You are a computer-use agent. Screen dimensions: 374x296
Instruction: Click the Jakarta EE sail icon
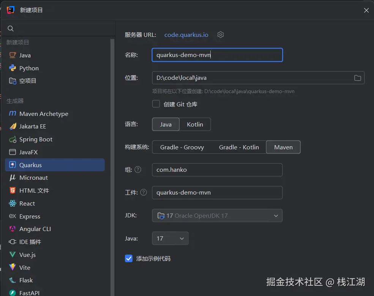(x=13, y=126)
